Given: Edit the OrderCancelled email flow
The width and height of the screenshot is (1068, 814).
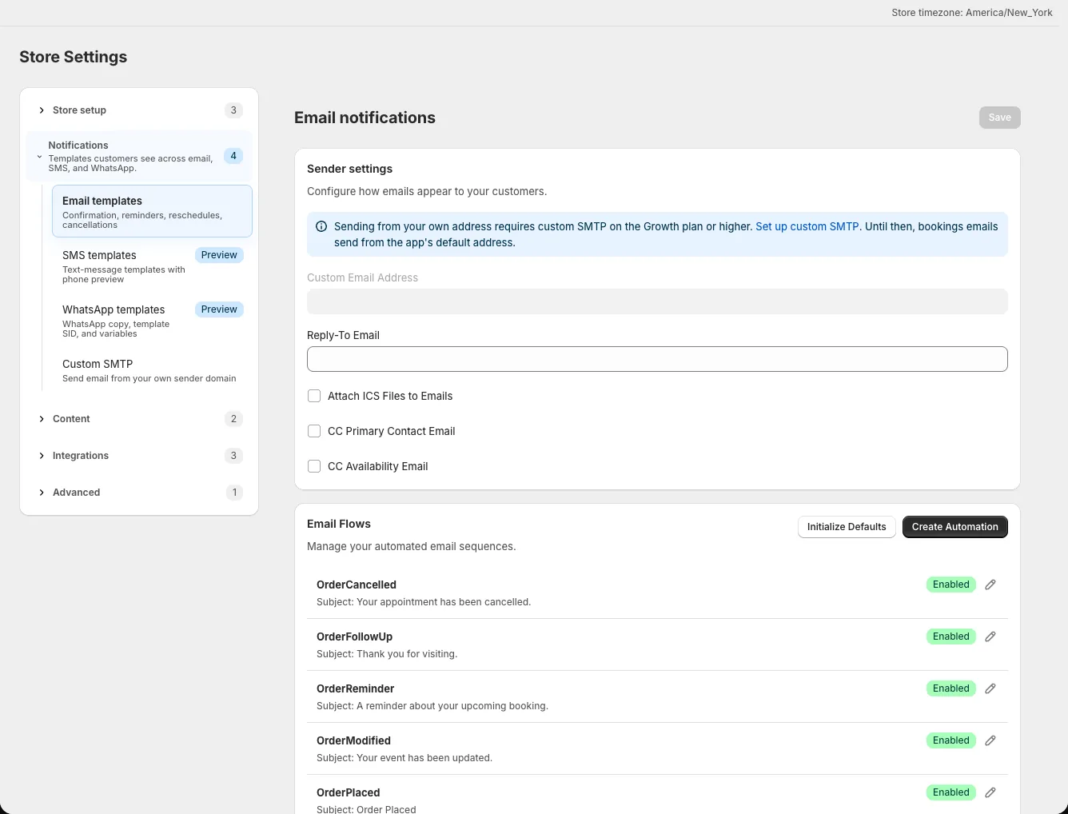Looking at the screenshot, I should pos(990,585).
